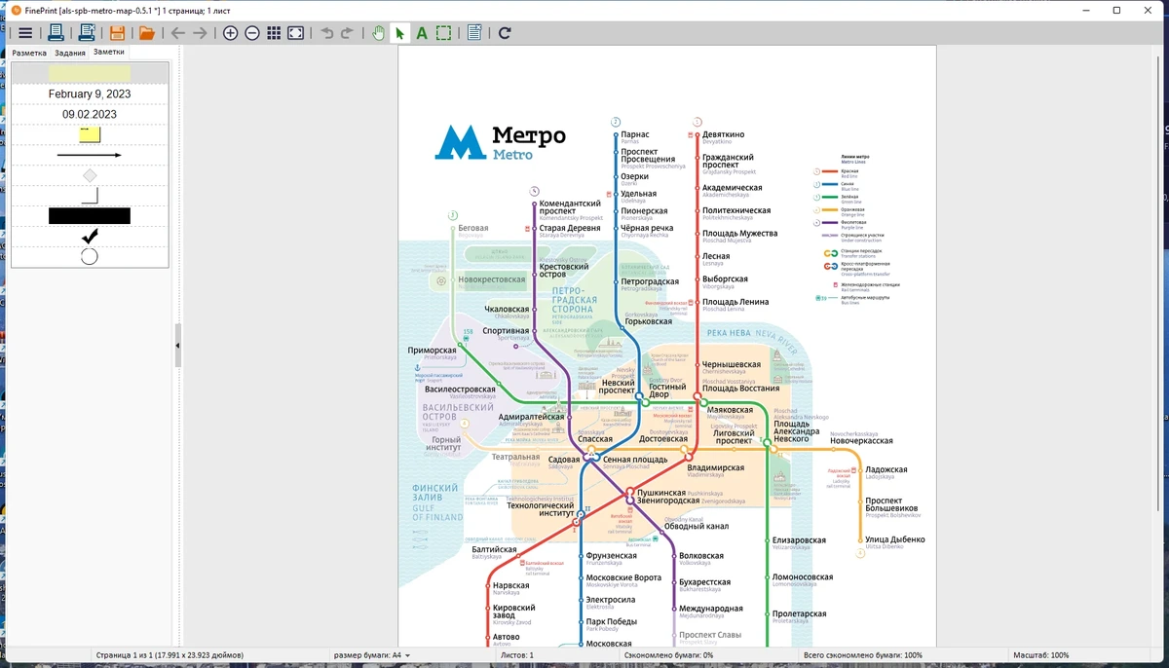This screenshot has width=1169, height=668.
Task: Click 'Комендантский проспект' station label
Action: (571, 207)
